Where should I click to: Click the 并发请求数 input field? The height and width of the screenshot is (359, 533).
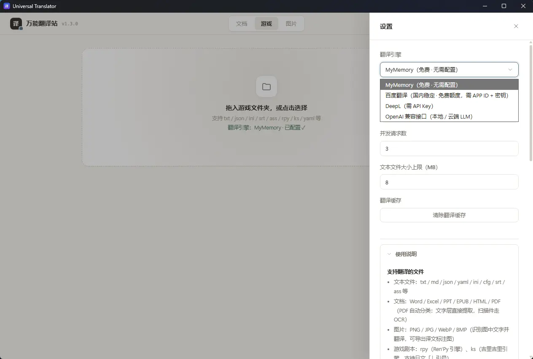pos(449,148)
